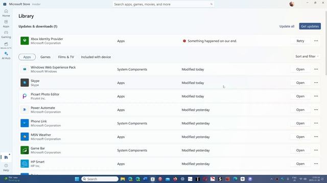Open more options for Picsart Photo Editor

pyautogui.click(x=316, y=96)
